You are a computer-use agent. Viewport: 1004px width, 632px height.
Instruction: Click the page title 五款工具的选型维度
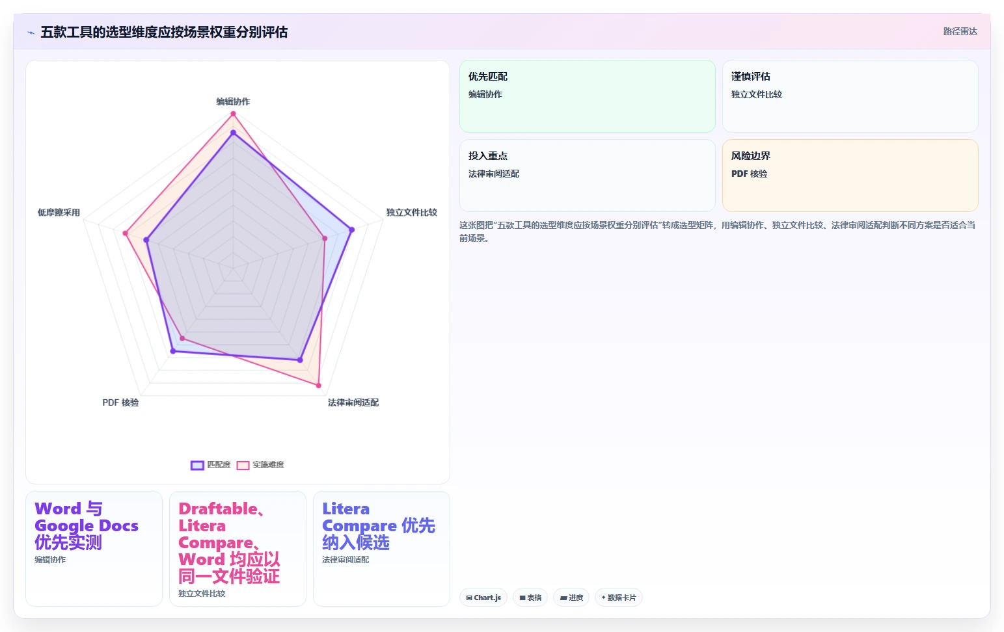[164, 32]
